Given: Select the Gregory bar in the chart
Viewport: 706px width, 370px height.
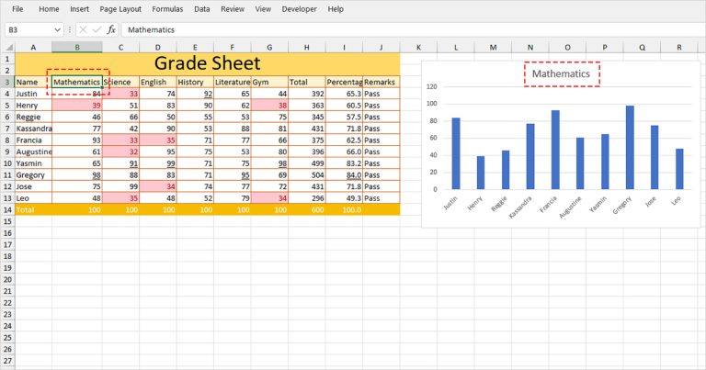Looking at the screenshot, I should [630, 147].
